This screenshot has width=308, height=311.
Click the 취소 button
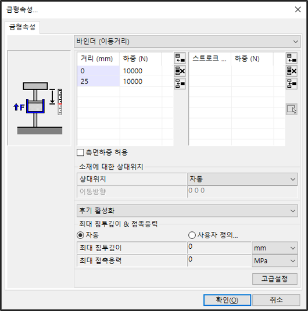click(276, 300)
